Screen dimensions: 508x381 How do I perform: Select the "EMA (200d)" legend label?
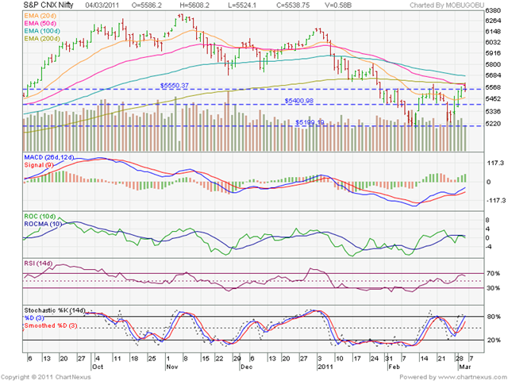click(42, 39)
